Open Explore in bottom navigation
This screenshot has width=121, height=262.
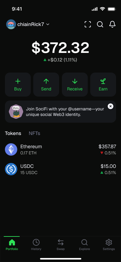(85, 245)
